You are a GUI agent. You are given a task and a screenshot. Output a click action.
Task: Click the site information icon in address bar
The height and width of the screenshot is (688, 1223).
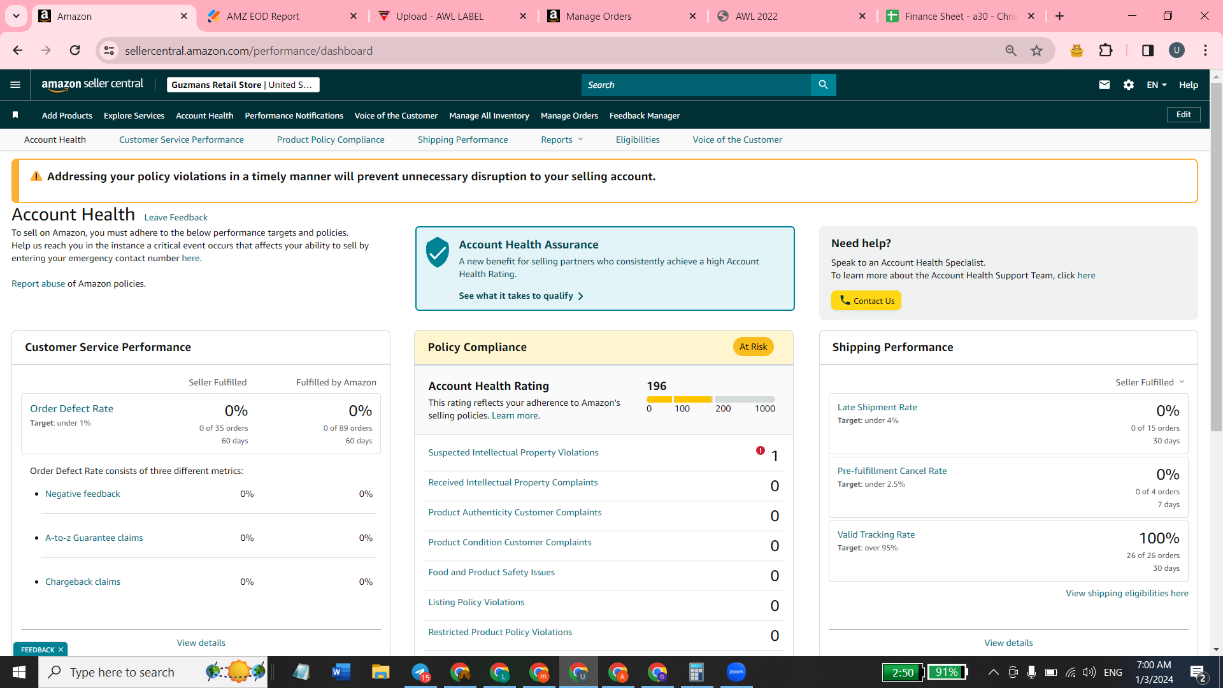click(x=110, y=50)
